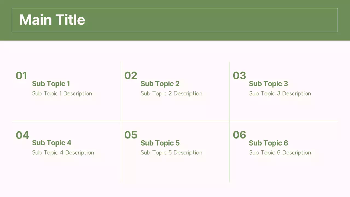Select the number 03 label
Screen dimensions: 350x197
[x=239, y=76]
